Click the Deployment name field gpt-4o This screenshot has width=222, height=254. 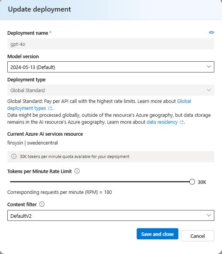(x=111, y=44)
